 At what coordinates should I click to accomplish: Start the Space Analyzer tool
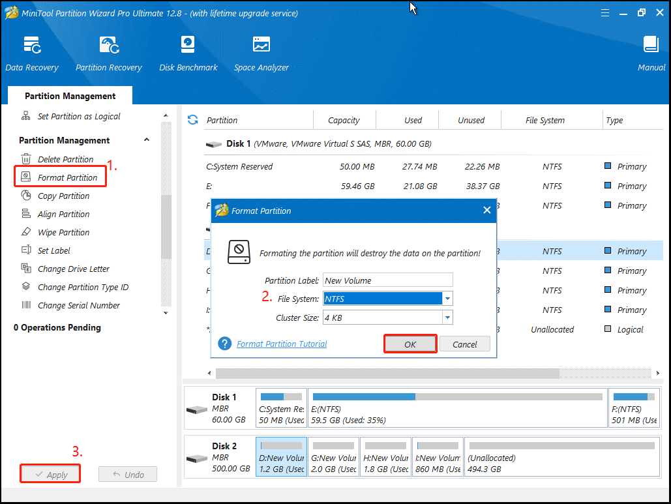261,53
